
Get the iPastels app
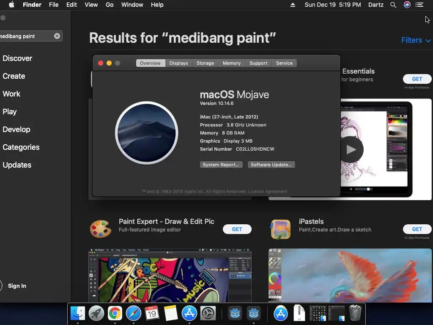[x=417, y=229]
